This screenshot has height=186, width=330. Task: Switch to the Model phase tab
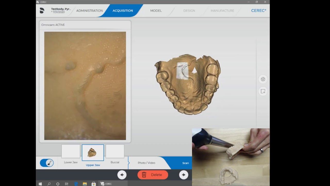156,11
